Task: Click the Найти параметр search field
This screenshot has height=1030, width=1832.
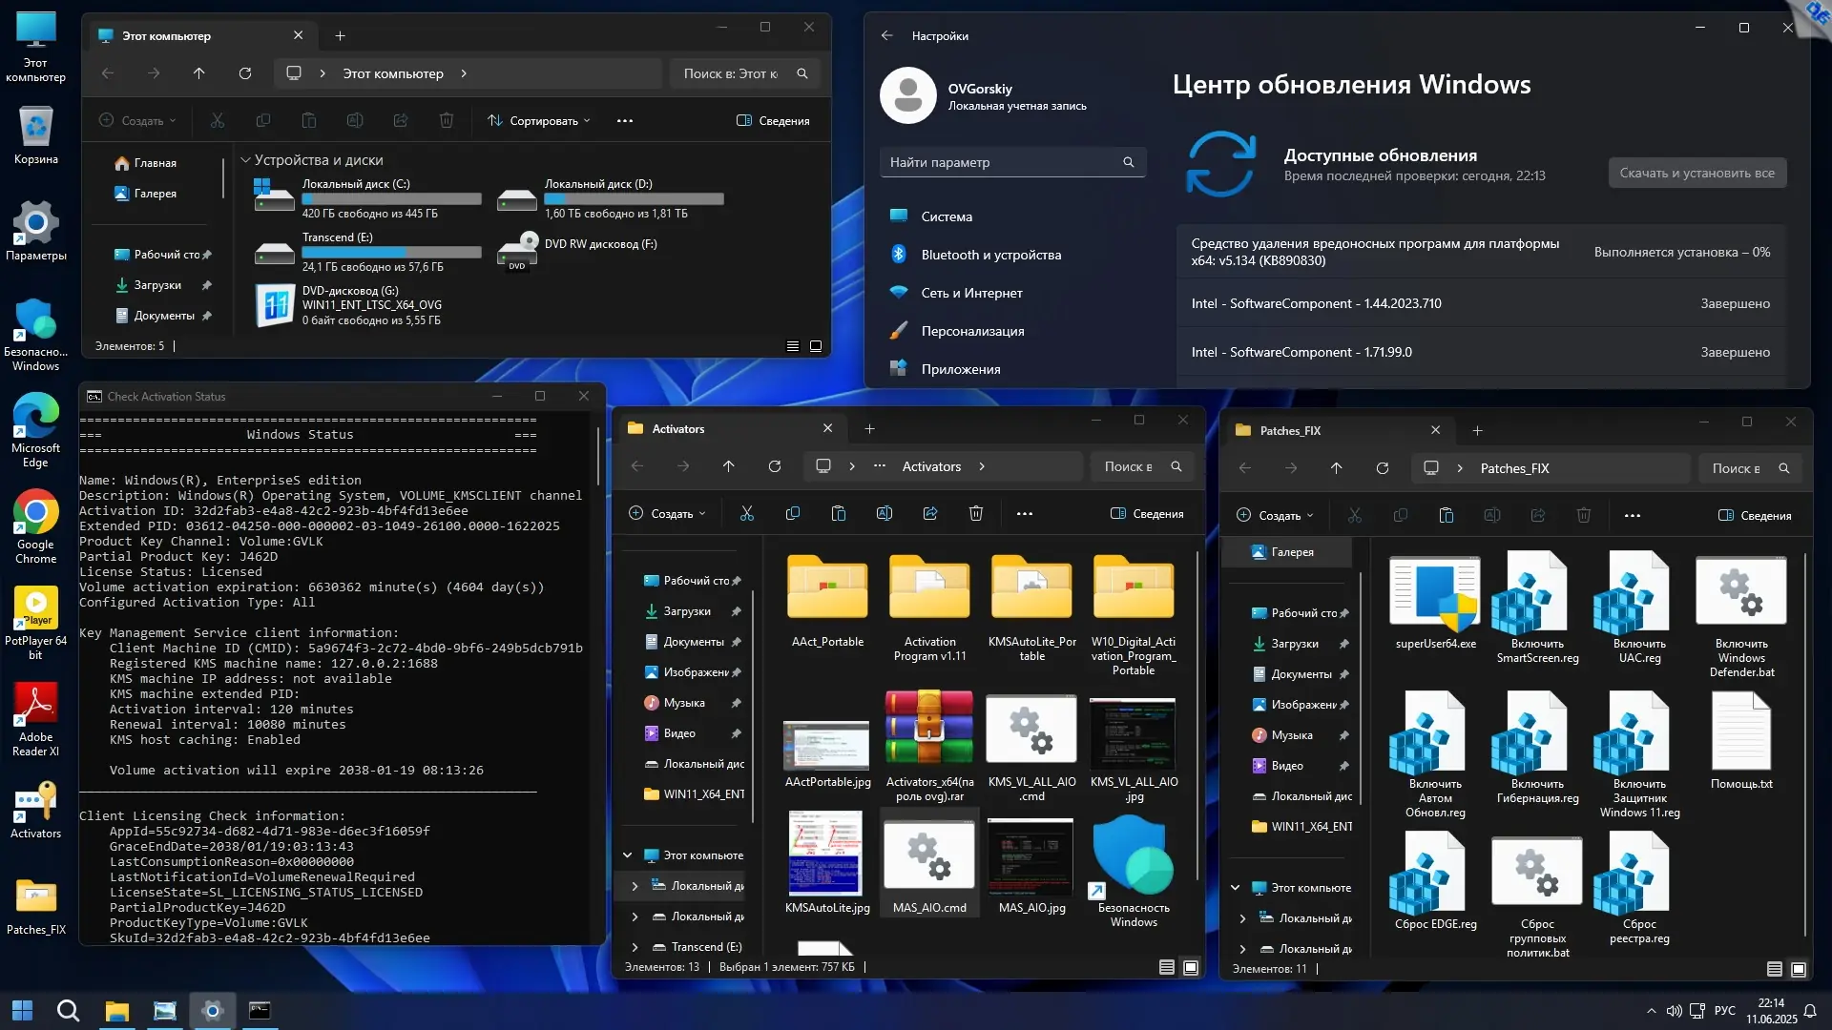Action: click(x=1002, y=162)
